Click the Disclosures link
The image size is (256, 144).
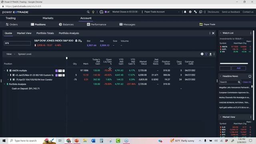[213, 12]
